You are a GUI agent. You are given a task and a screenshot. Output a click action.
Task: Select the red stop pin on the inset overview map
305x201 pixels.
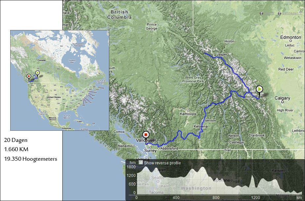coord(29,76)
